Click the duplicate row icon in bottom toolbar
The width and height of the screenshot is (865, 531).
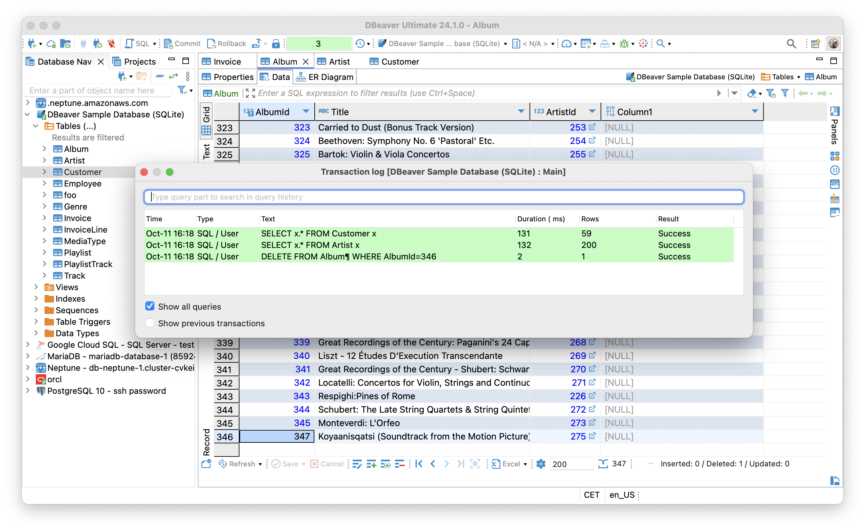point(385,464)
